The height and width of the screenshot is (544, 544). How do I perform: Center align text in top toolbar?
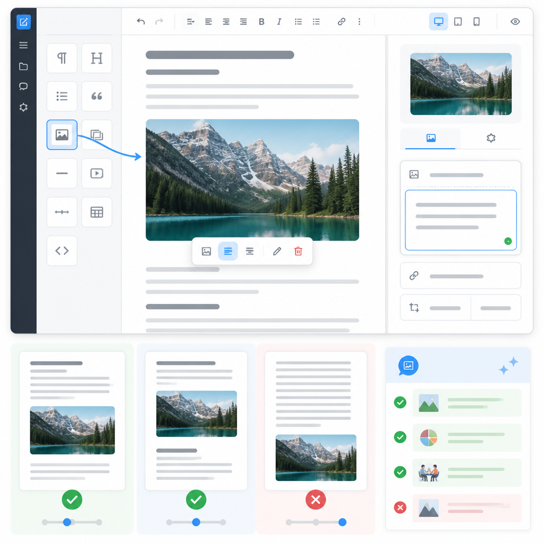[226, 21]
